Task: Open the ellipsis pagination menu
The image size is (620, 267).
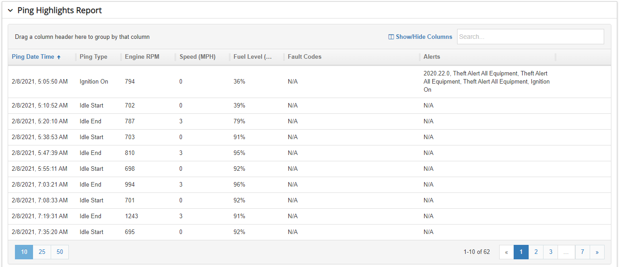Action: [x=566, y=252]
